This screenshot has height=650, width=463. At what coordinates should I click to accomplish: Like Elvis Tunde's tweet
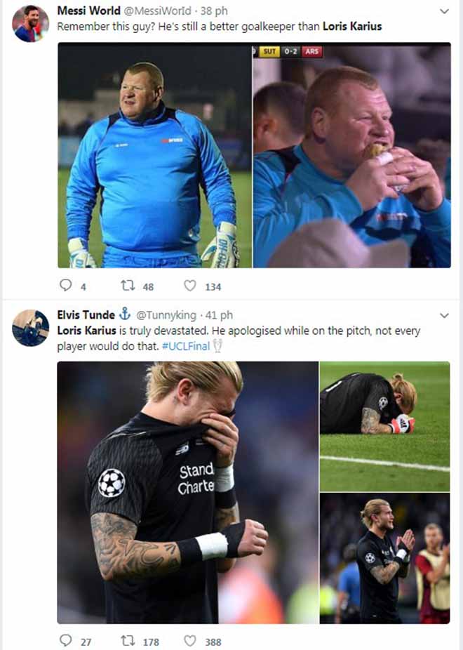(190, 641)
